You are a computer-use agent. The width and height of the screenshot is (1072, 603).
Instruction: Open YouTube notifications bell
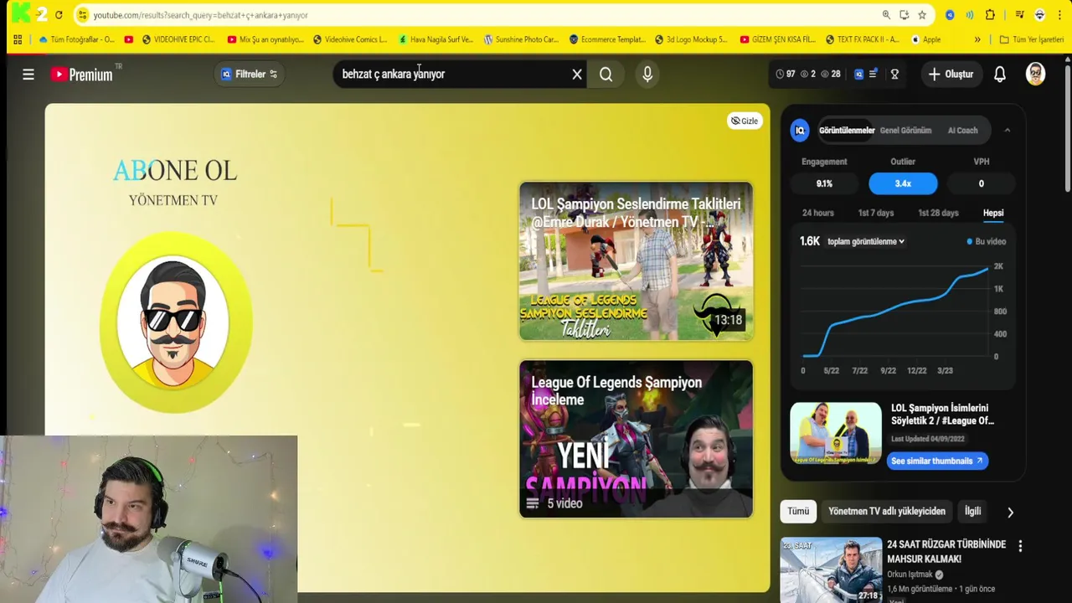pyautogui.click(x=999, y=75)
